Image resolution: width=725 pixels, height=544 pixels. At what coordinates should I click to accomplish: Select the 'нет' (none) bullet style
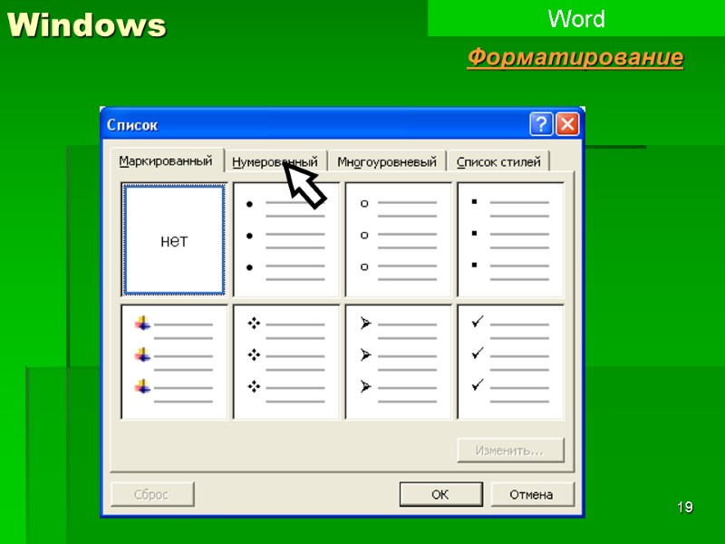tap(174, 239)
